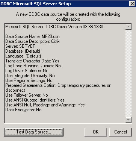Click the ODBC Microsoft SQL Server Setup title bar
Screen dimensions: 136x141
click(x=65, y=4)
